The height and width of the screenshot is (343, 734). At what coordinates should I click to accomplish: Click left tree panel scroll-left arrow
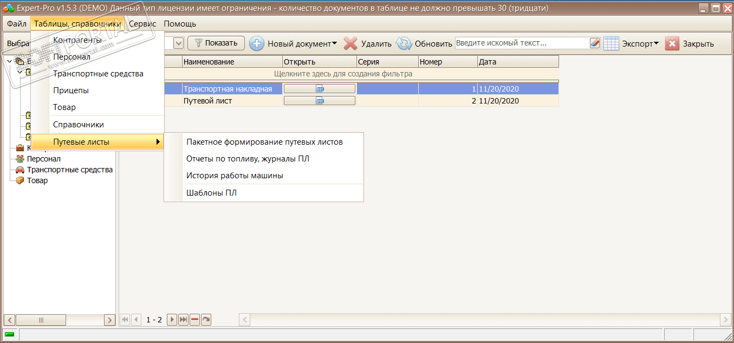(9, 320)
